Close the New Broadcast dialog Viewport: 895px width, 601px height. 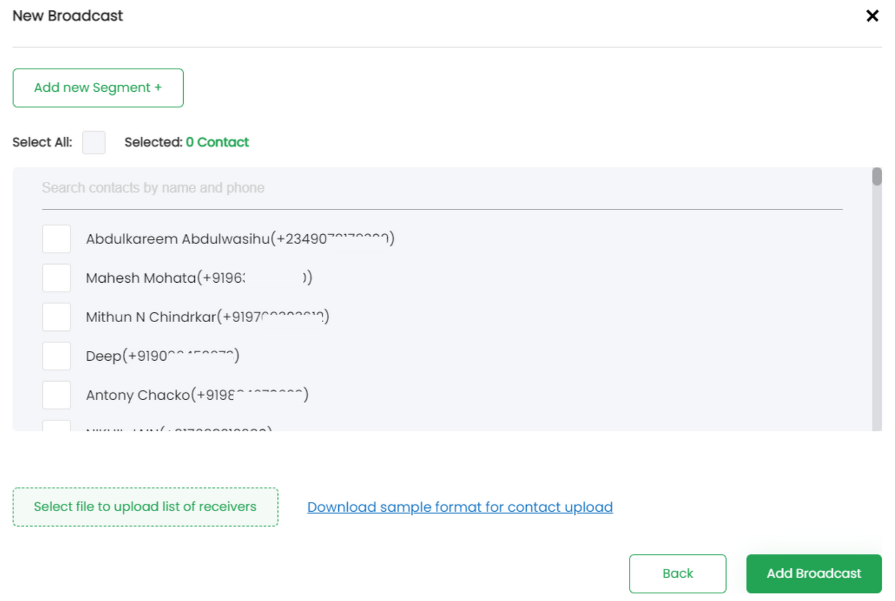[x=872, y=16]
